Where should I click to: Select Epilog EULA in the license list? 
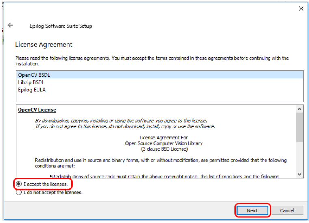pos(160,90)
